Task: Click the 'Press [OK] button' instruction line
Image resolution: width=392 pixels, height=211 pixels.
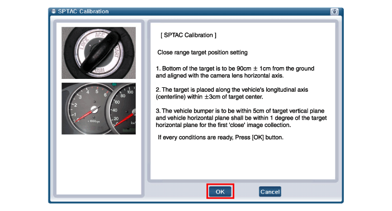Action: 220,137
